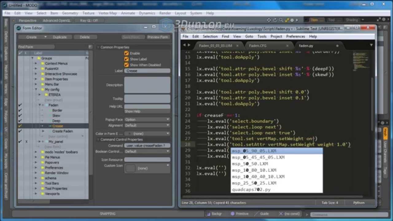Click the Groups folder icon
Viewport: 393px width, 221px height.
[x=39, y=58]
